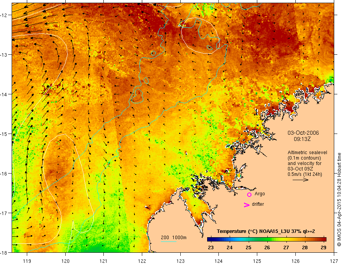
Task: Click latitude axis label -14
Action: [x=4, y=94]
